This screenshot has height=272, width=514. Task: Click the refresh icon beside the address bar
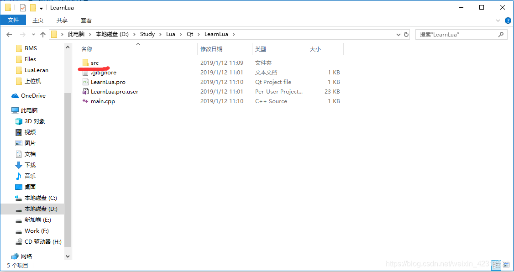(406, 34)
